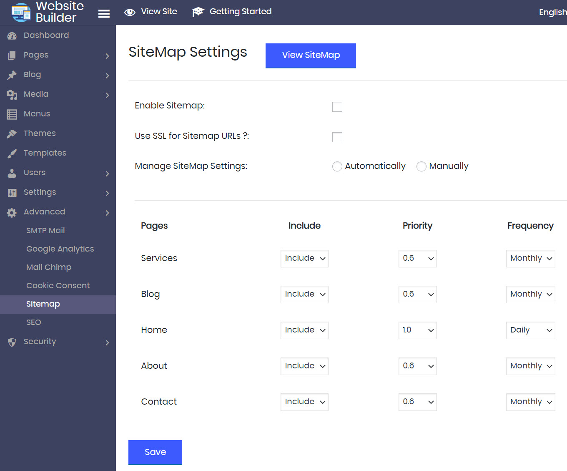The width and height of the screenshot is (567, 471).
Task: Click the hamburger menu icon
Action: point(104,14)
